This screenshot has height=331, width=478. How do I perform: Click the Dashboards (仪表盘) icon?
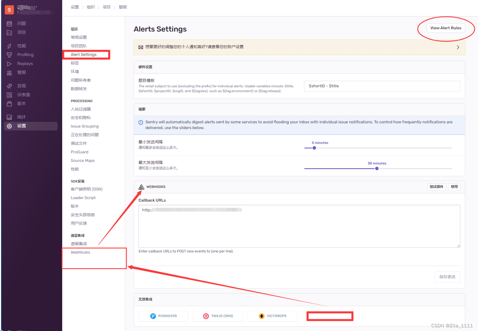pos(9,95)
